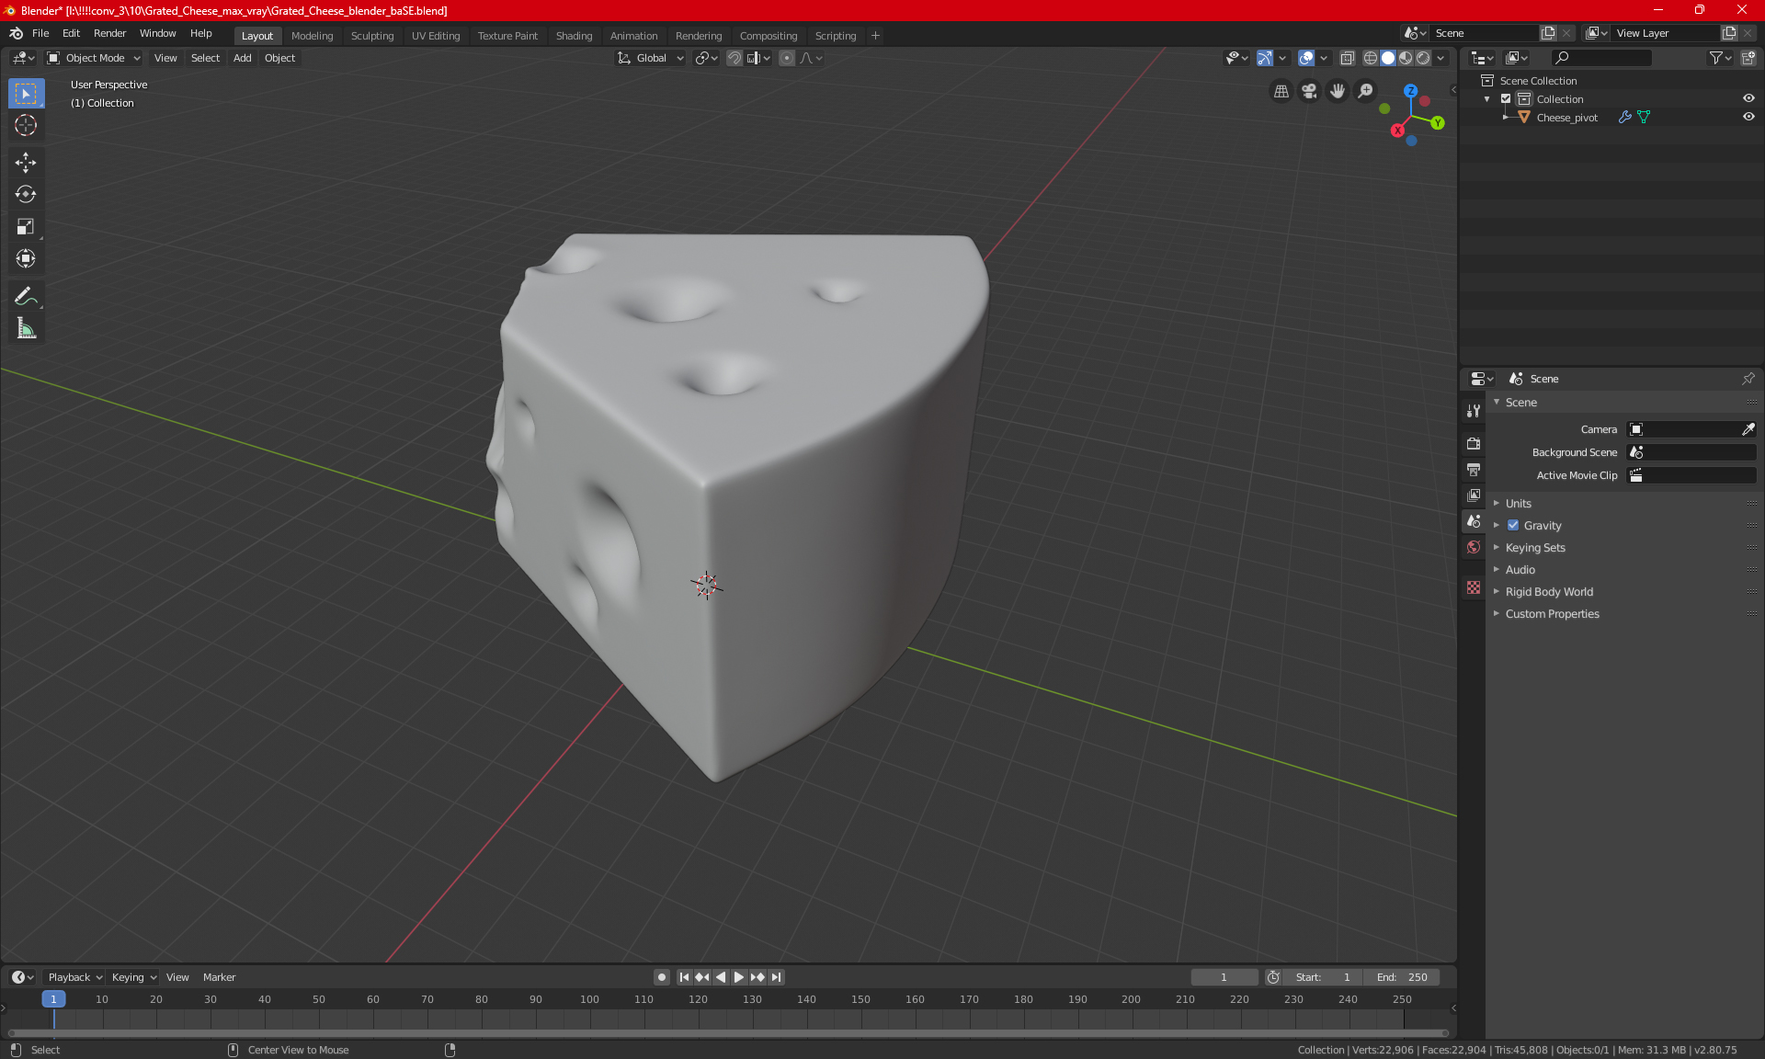Open the Render properties tab
The image size is (1765, 1059).
[x=1474, y=443]
